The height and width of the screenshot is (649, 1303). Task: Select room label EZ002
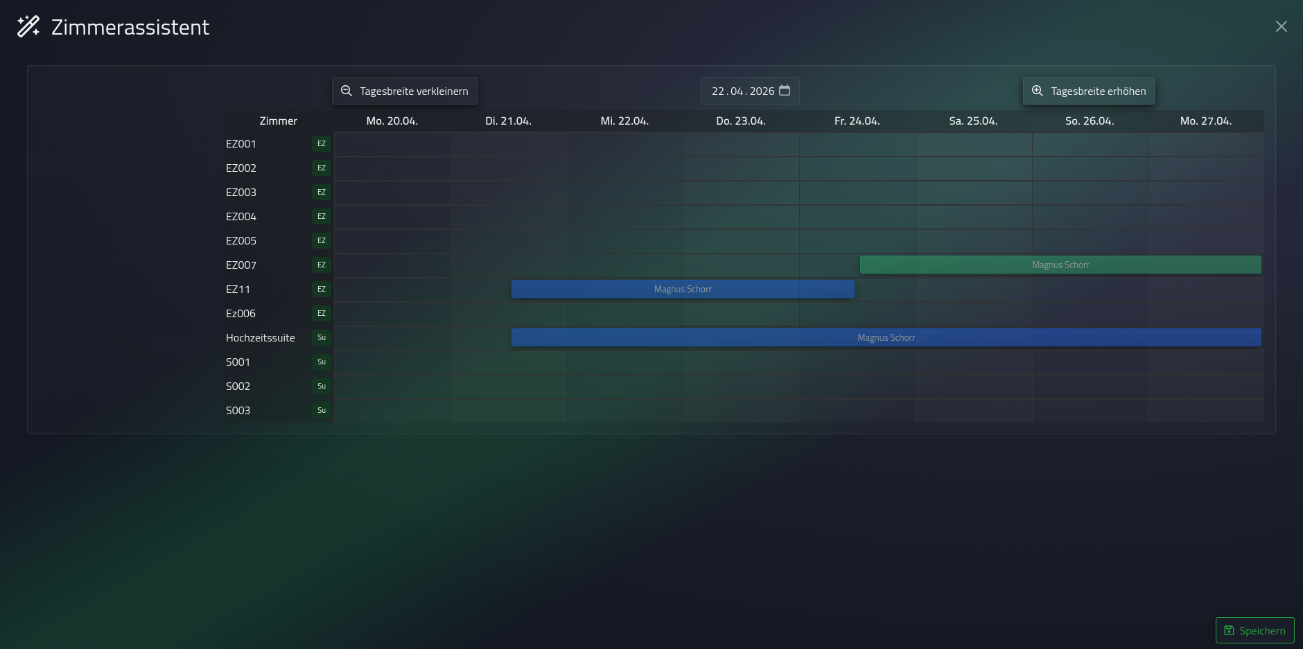pyautogui.click(x=241, y=168)
